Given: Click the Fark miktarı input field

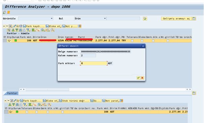Looking at the screenshot, I should 94,63.
